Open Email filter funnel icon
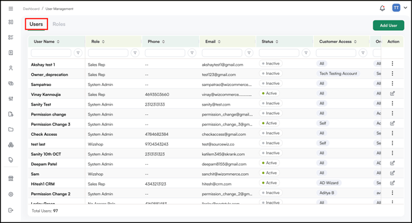Image resolution: width=412 pixels, height=223 pixels. click(249, 53)
